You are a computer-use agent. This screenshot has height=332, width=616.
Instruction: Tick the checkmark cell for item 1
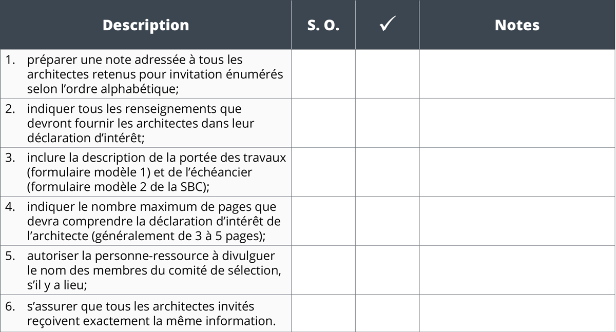tap(387, 74)
